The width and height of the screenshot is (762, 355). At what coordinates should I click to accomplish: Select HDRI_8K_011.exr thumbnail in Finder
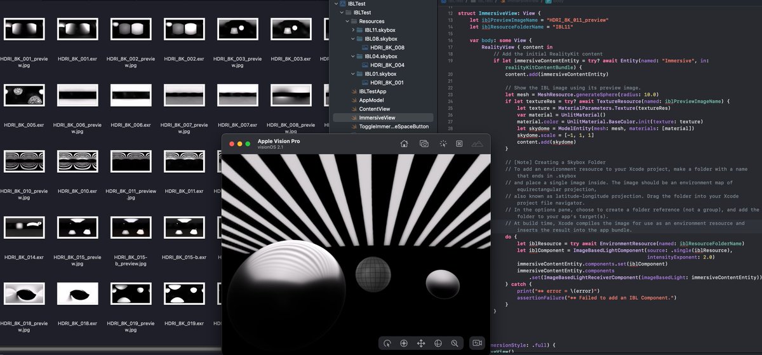coord(184,161)
